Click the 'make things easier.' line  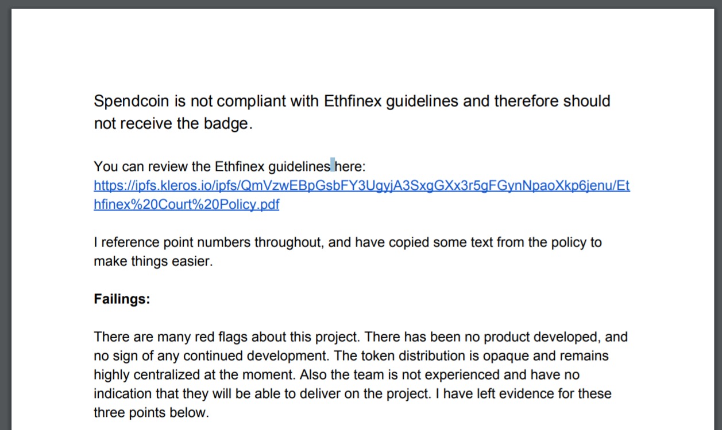point(153,261)
